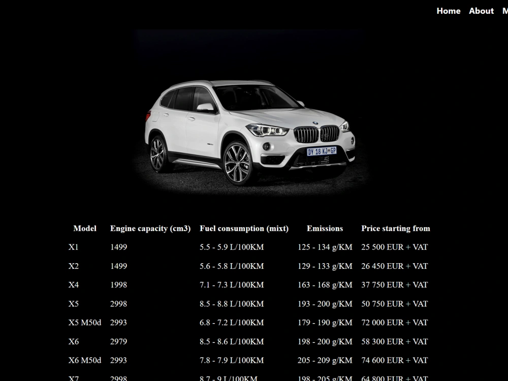Click engine capacity 1499 in X1 row
This screenshot has width=508, height=381.
coord(118,247)
